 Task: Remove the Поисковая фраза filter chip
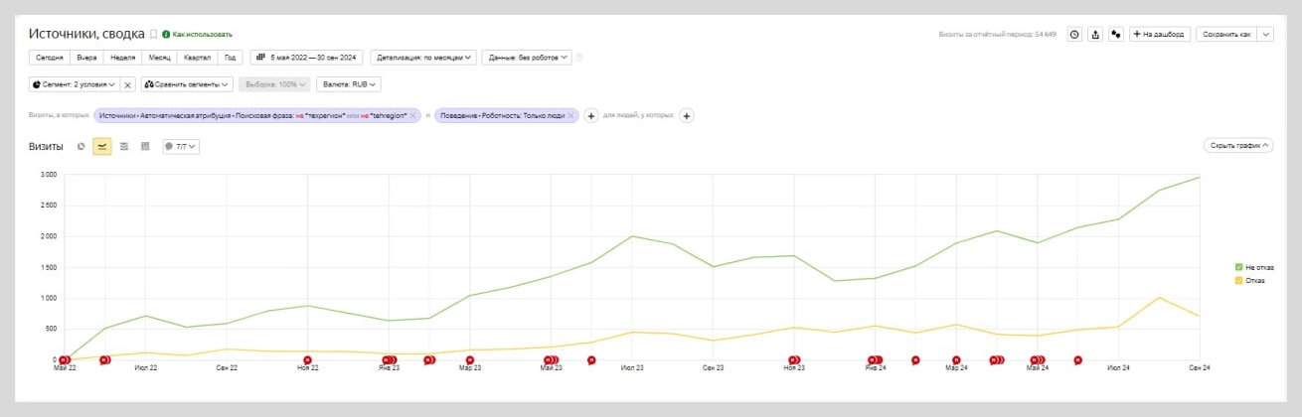point(414,115)
